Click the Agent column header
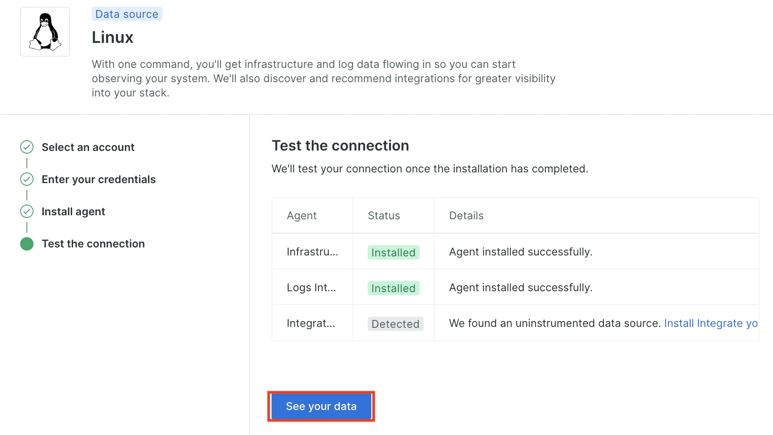This screenshot has height=435, width=773. coord(302,216)
